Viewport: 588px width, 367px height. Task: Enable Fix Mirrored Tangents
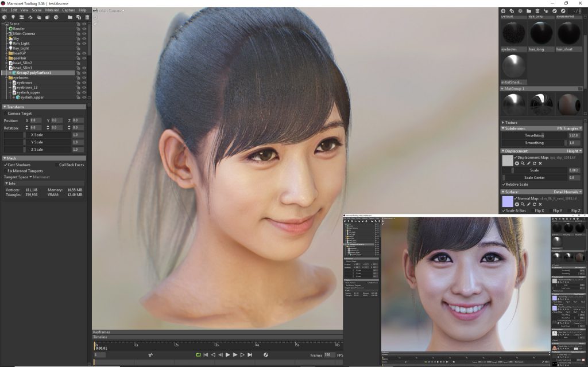(6, 171)
